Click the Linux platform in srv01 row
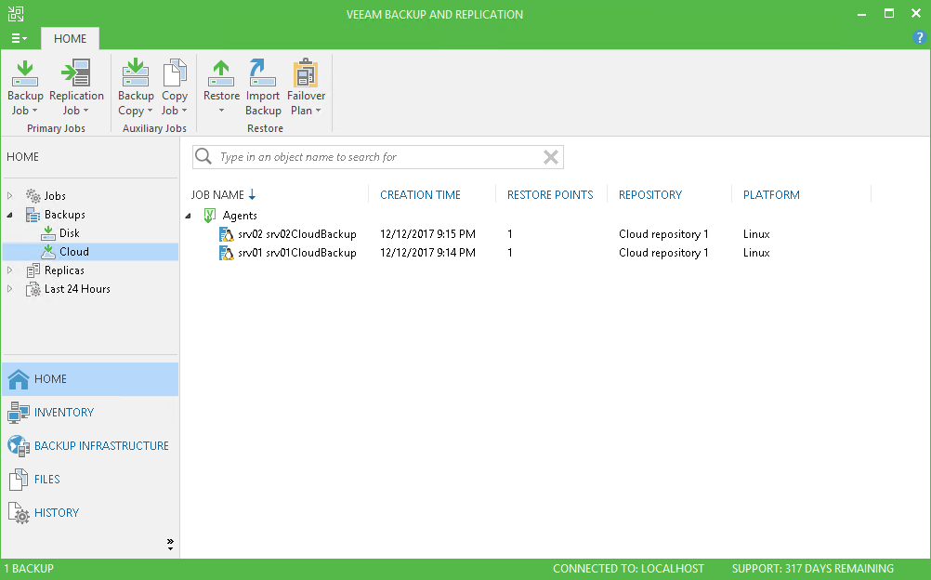 pyautogui.click(x=756, y=253)
